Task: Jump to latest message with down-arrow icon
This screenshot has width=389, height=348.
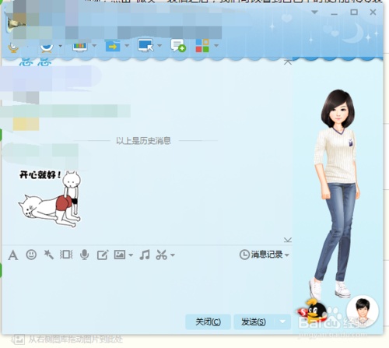Action: [288, 240]
